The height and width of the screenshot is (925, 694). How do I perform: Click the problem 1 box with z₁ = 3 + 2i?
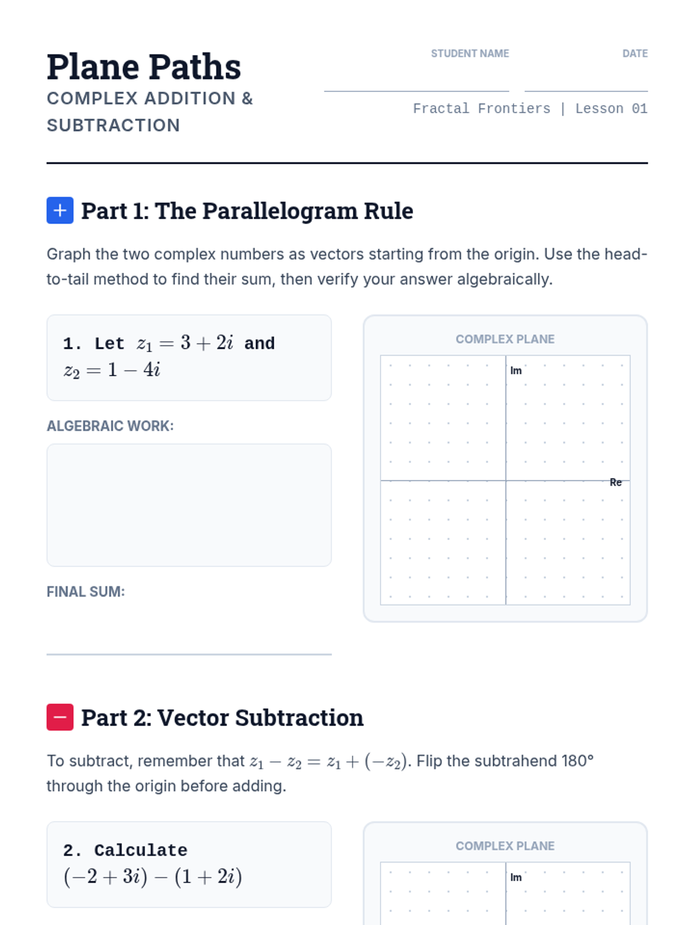189,357
